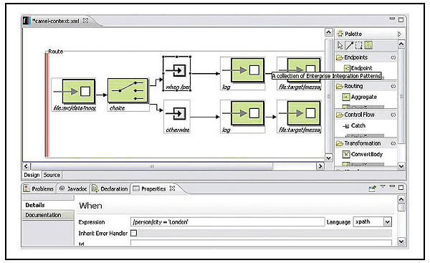Switch to the Source tab
430x263 pixels.
coord(52,175)
